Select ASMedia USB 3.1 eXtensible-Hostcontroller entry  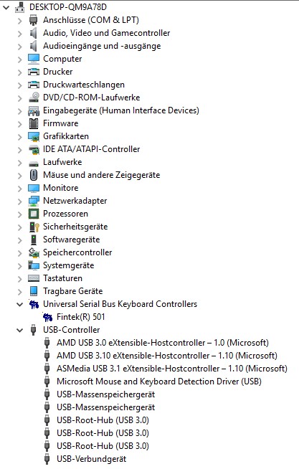click(x=172, y=369)
